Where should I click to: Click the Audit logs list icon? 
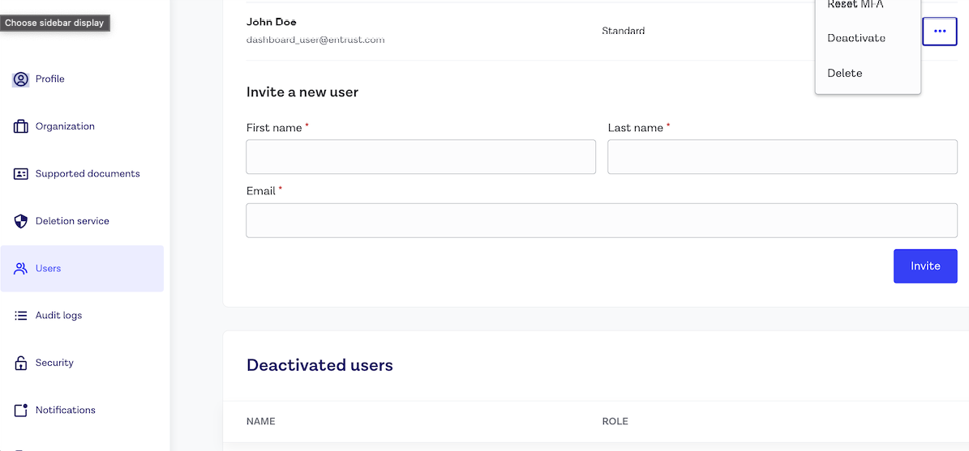21,315
